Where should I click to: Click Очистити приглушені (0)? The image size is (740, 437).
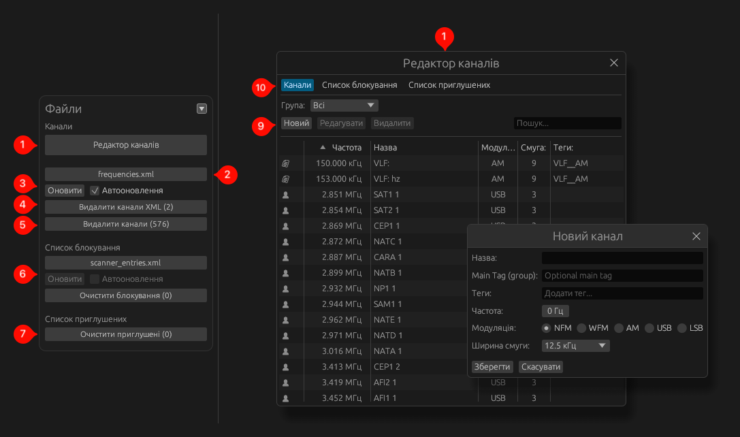point(125,334)
